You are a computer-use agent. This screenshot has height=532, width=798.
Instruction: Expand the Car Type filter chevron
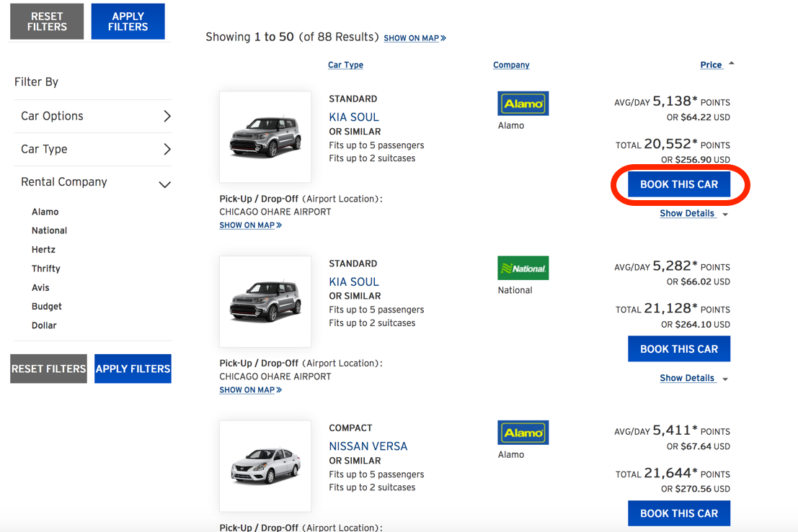tap(167, 150)
